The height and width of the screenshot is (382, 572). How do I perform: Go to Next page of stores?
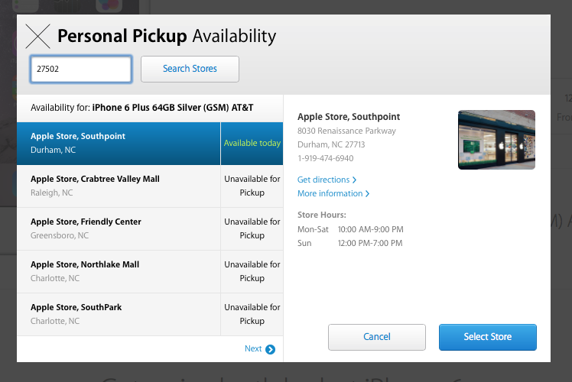tap(253, 349)
